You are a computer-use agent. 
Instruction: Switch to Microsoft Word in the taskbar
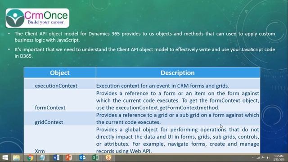56,157
